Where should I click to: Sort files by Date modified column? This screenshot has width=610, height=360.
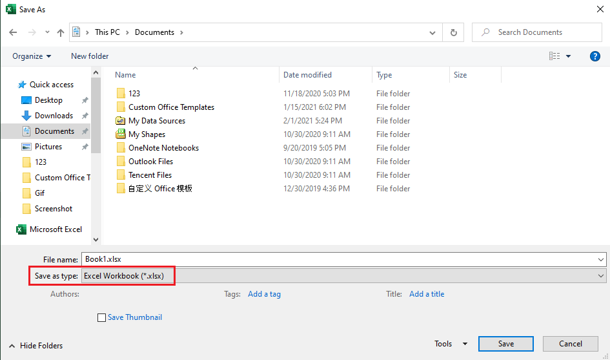[x=307, y=75]
